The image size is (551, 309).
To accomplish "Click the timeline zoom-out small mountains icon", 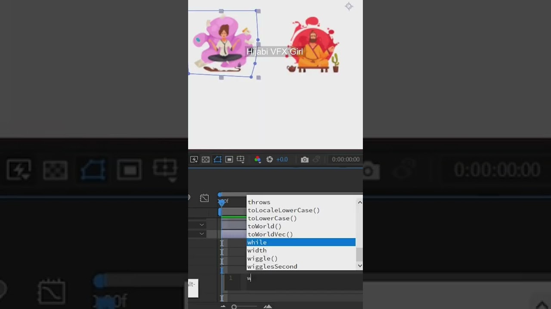I will 223,306.
